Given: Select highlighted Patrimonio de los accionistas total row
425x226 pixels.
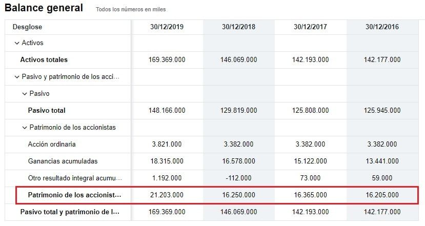Looking at the screenshot, I should (217, 195).
